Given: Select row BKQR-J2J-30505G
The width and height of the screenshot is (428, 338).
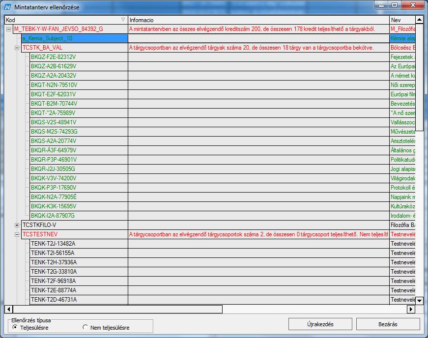Looking at the screenshot, I should coord(79,169).
